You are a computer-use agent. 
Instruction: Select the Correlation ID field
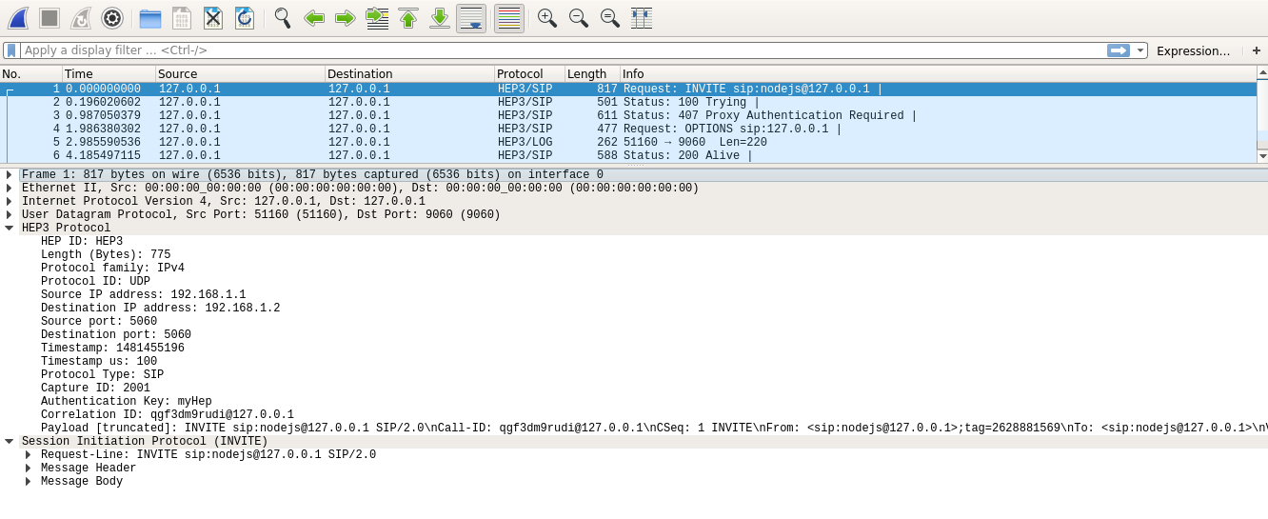point(168,414)
